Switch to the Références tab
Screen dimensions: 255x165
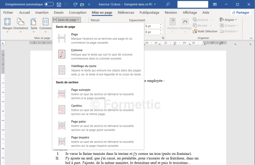click(x=125, y=13)
